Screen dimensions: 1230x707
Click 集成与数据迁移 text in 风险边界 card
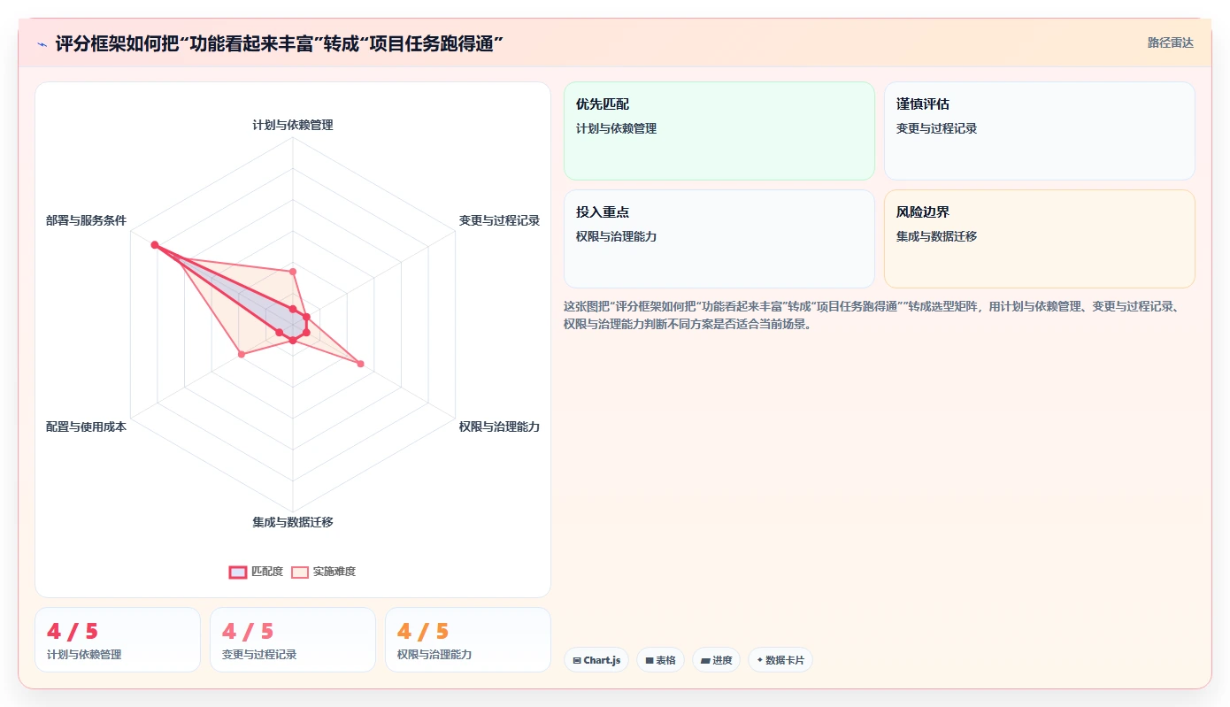tap(937, 236)
